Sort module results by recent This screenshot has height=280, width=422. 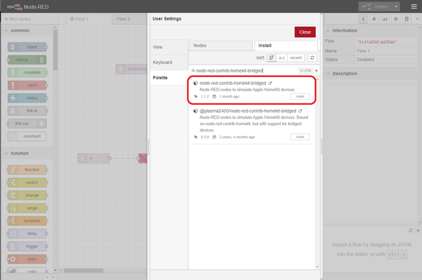(x=296, y=58)
